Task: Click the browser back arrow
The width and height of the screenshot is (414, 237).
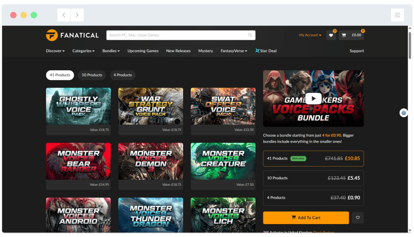Action: tap(63, 15)
